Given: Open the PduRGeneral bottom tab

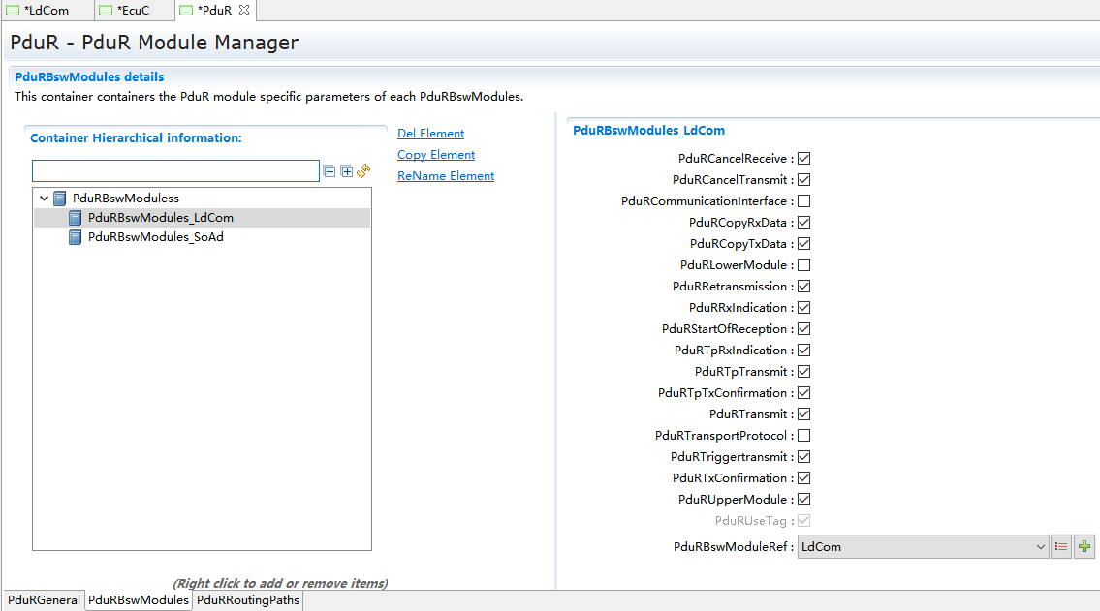Looking at the screenshot, I should pos(44,600).
